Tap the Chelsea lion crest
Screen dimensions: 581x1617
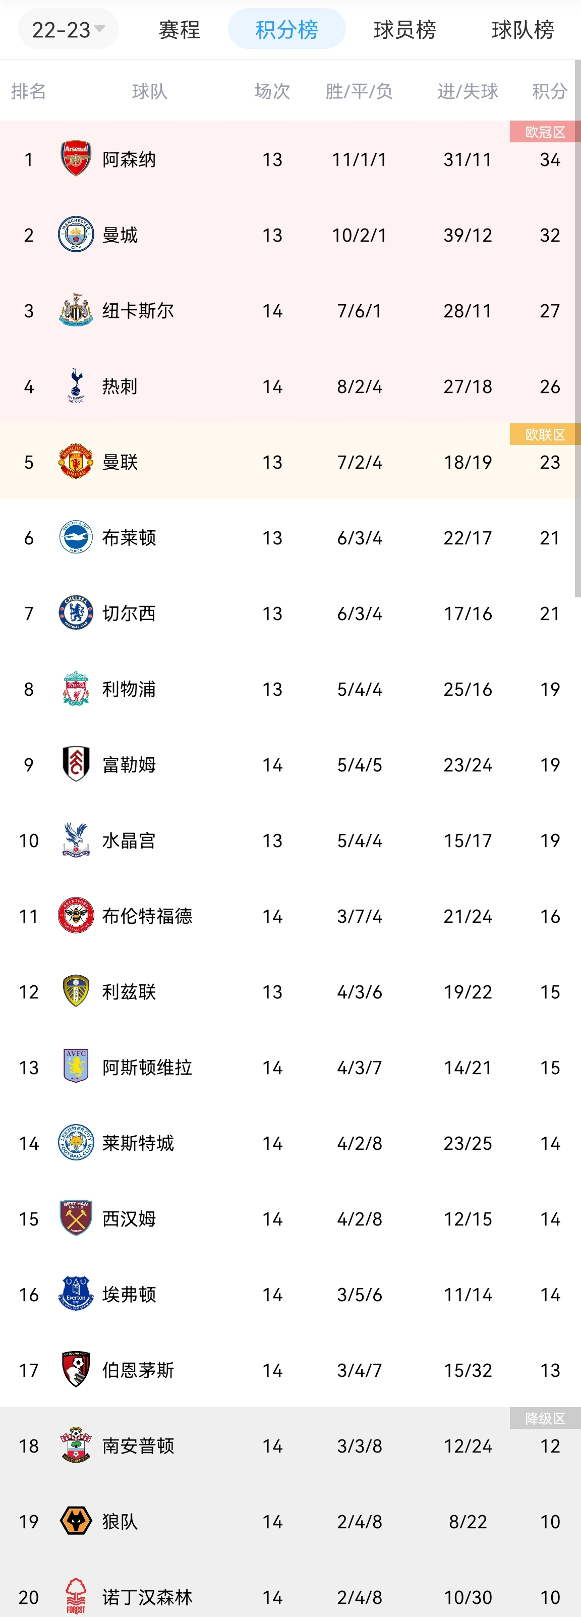coord(76,612)
